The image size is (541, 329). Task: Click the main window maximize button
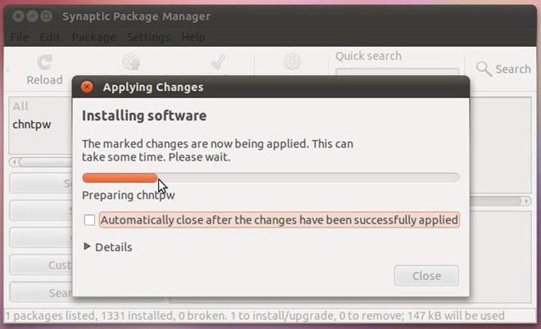coord(47,16)
